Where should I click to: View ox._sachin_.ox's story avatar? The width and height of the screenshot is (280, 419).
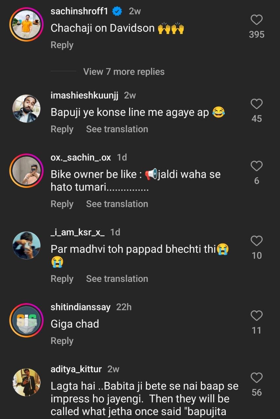(26, 171)
